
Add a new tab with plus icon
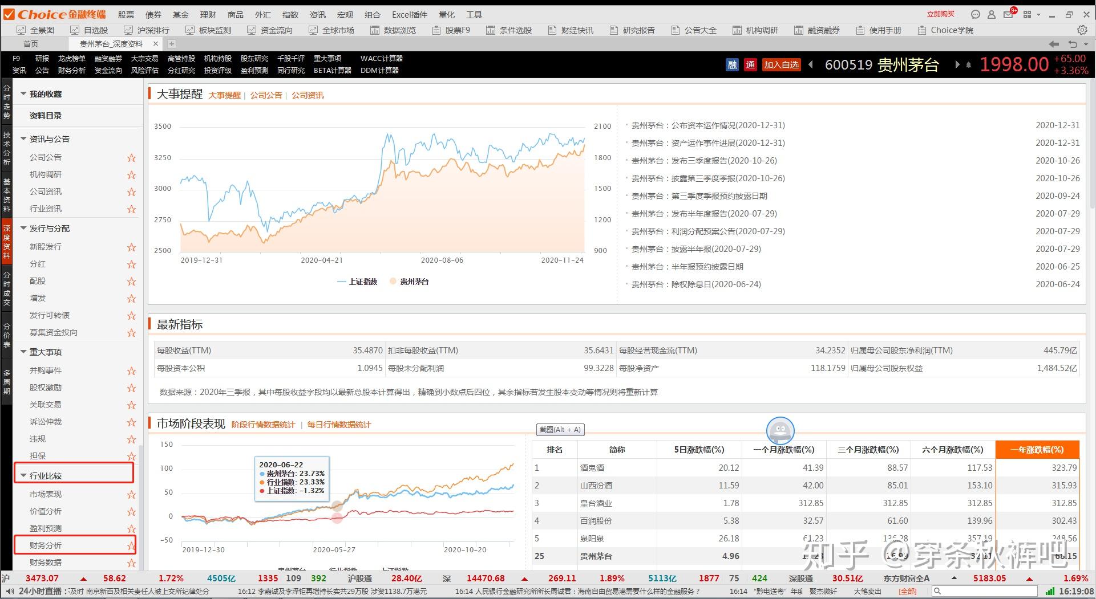pyautogui.click(x=172, y=44)
